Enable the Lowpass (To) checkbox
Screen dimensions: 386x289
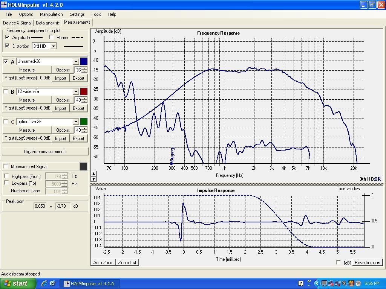(7, 183)
